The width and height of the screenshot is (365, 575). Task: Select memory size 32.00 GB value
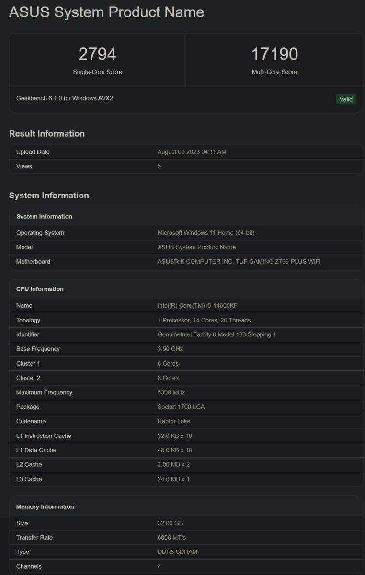click(170, 523)
